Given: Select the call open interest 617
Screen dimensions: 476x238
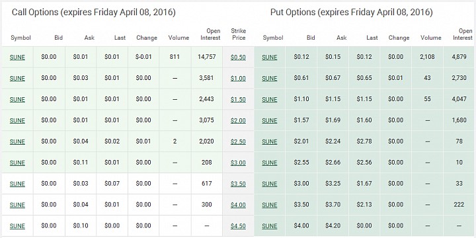Looking at the screenshot, I should [207, 183].
